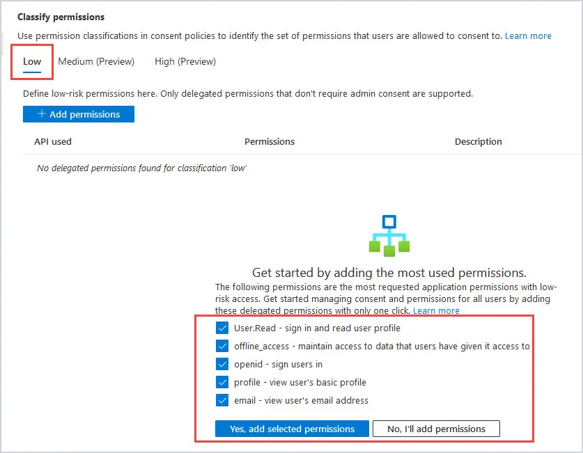The height and width of the screenshot is (453, 583).
Task: Switch to the Low classification tab
Action: pos(32,62)
